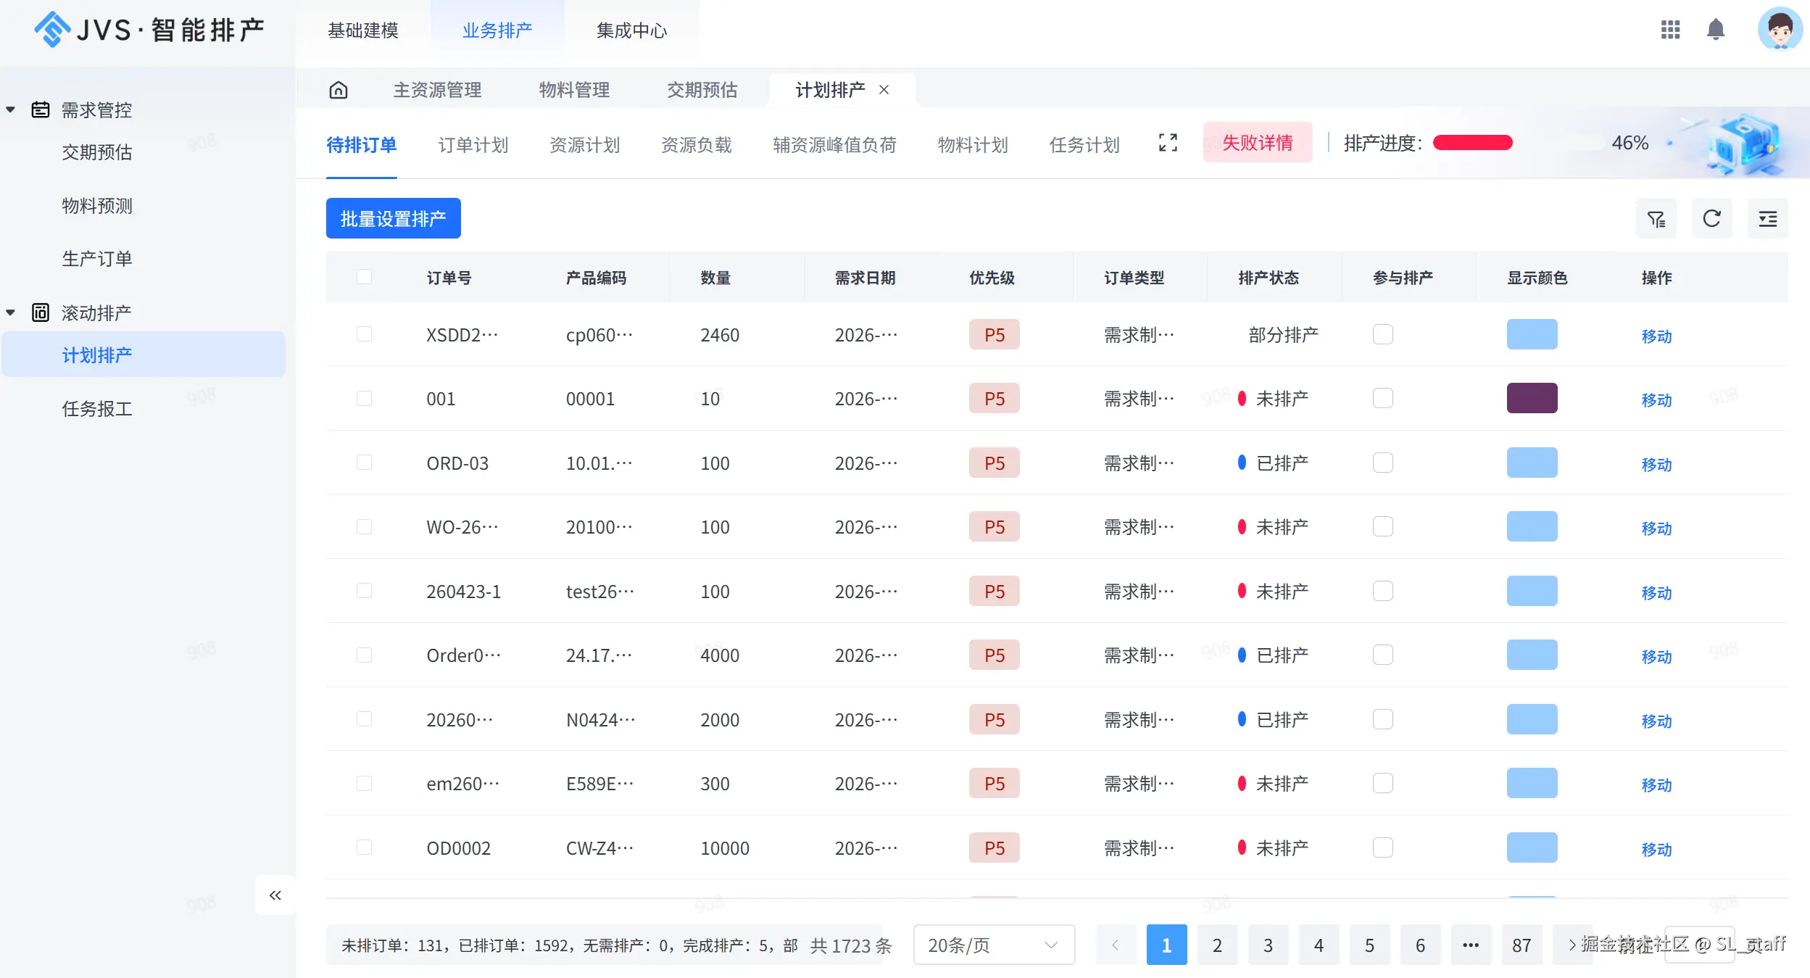The image size is (1810, 978).
Task: Select row checkbox for order XSDD2
Action: pyautogui.click(x=365, y=334)
